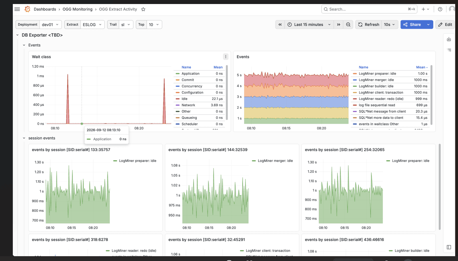Click panel title events by session 32:45291
Viewport: 458px width, 261px height.
point(207,240)
